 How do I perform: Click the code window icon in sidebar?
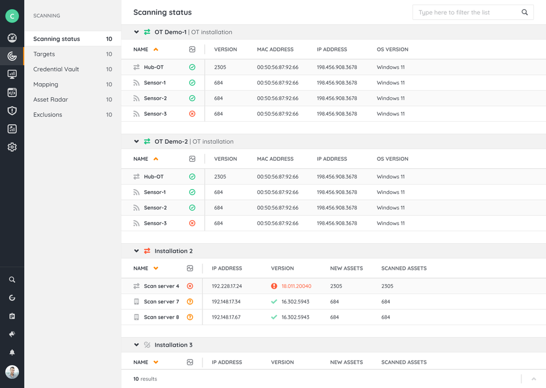(x=12, y=93)
